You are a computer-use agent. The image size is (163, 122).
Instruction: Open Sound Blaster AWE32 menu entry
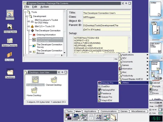point(133,79)
